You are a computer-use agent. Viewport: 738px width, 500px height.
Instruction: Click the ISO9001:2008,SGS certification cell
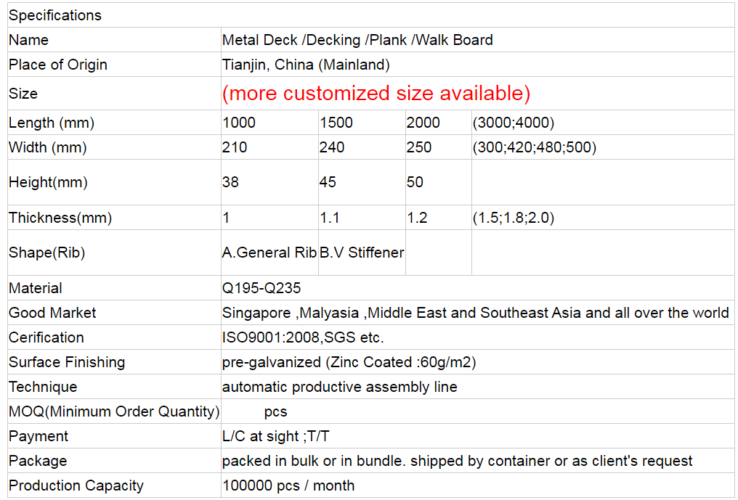point(303,337)
